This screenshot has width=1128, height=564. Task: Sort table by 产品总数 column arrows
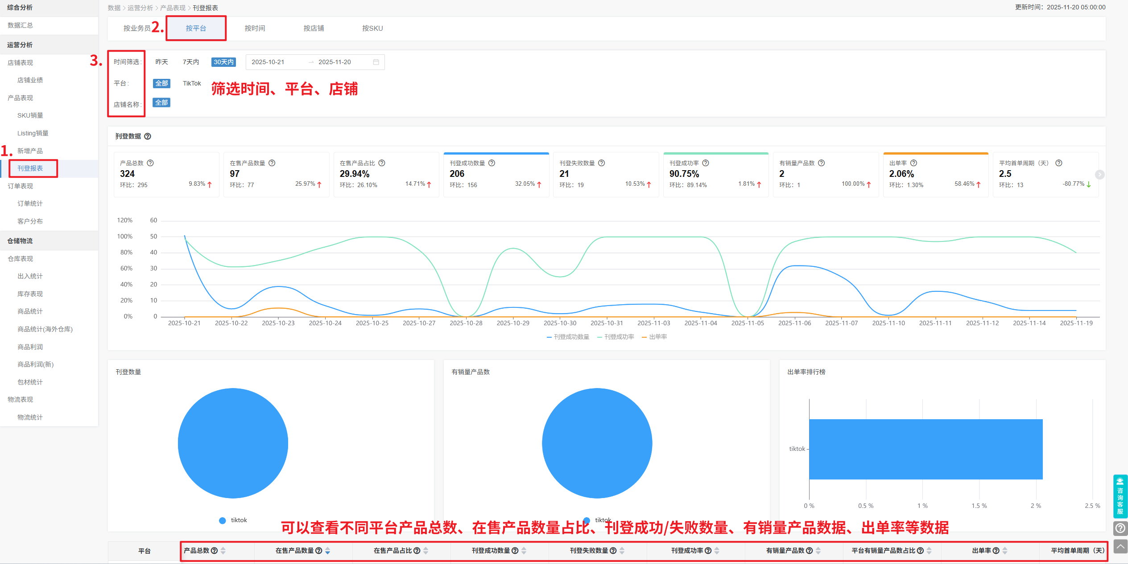[223, 551]
